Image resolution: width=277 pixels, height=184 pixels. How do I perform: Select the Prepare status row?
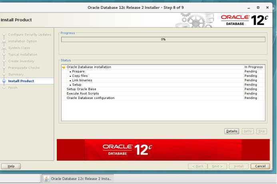point(163,71)
